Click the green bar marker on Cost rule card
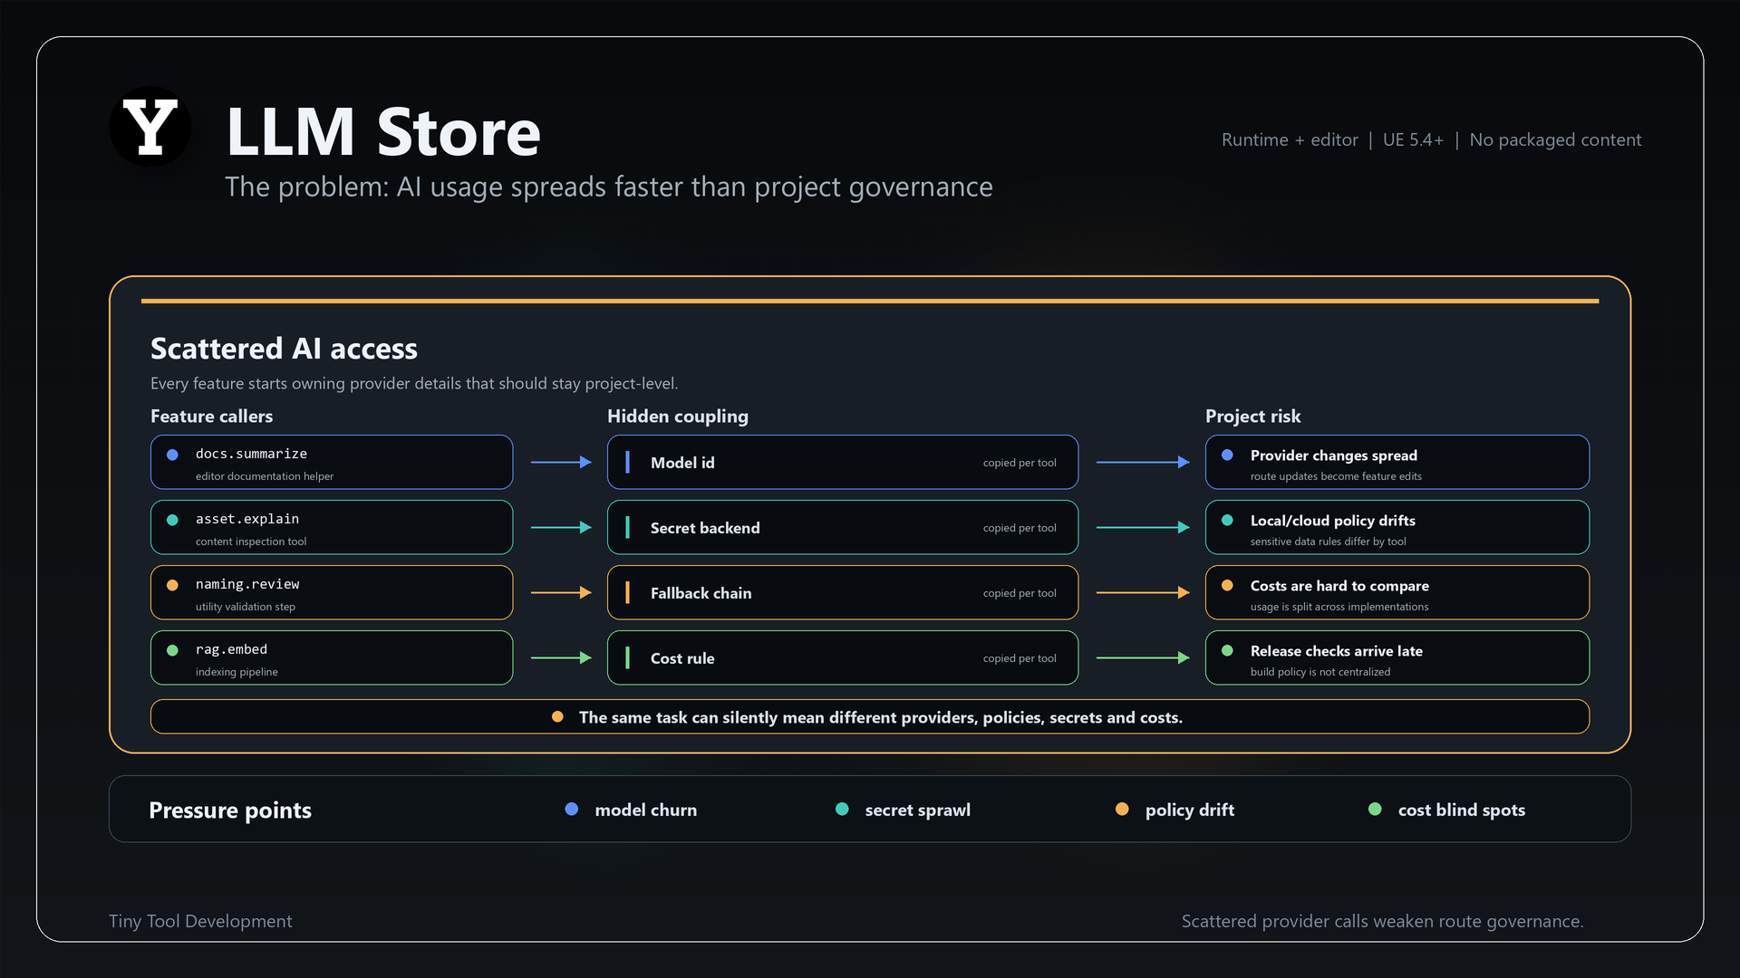Viewport: 1740px width, 978px height. pos(627,657)
